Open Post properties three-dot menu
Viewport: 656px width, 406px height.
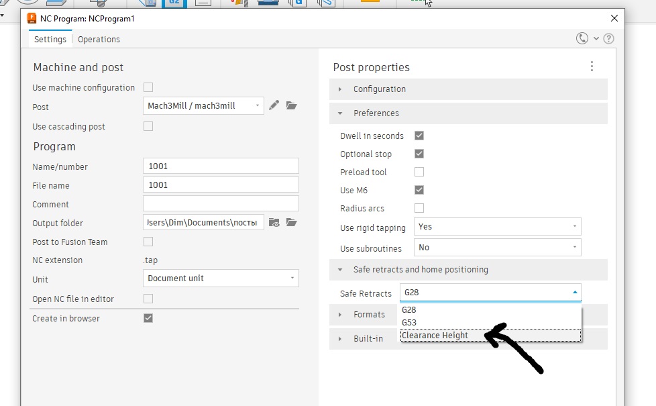click(x=592, y=66)
